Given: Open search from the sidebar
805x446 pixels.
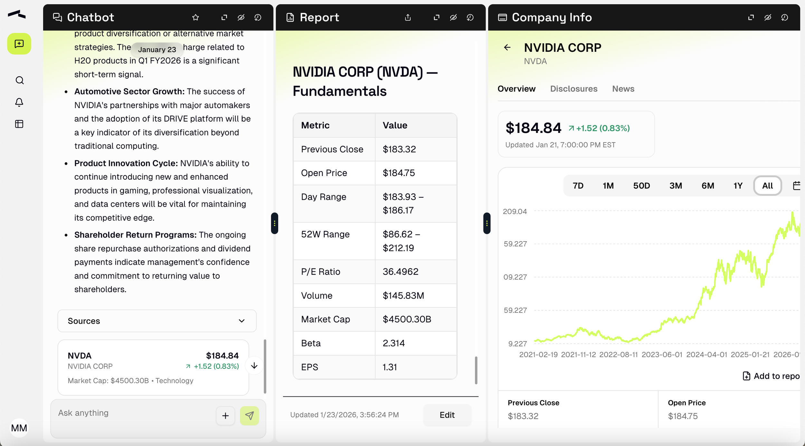Looking at the screenshot, I should pos(19,80).
